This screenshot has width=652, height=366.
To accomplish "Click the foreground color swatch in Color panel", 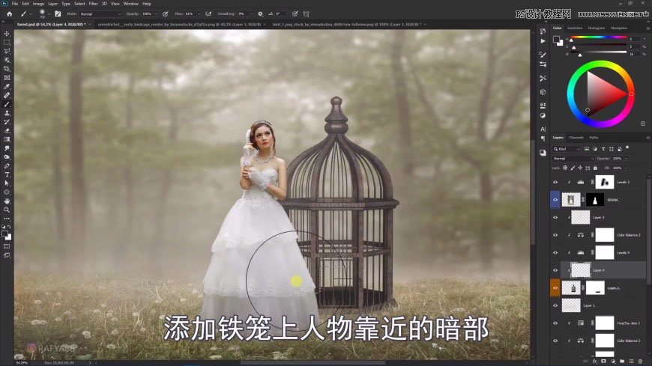I will 556,40.
